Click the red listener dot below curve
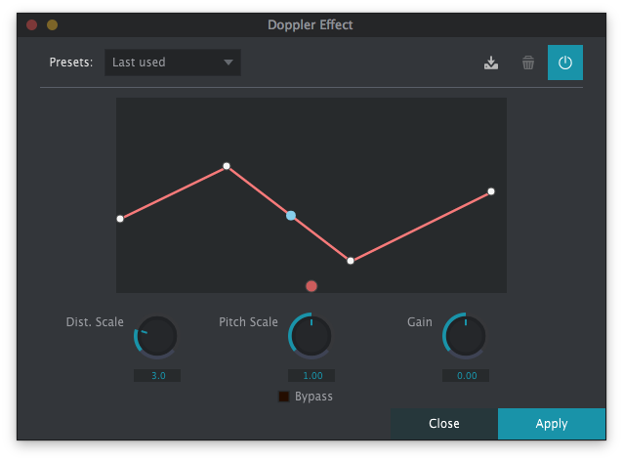This screenshot has width=623, height=461. pyautogui.click(x=311, y=286)
